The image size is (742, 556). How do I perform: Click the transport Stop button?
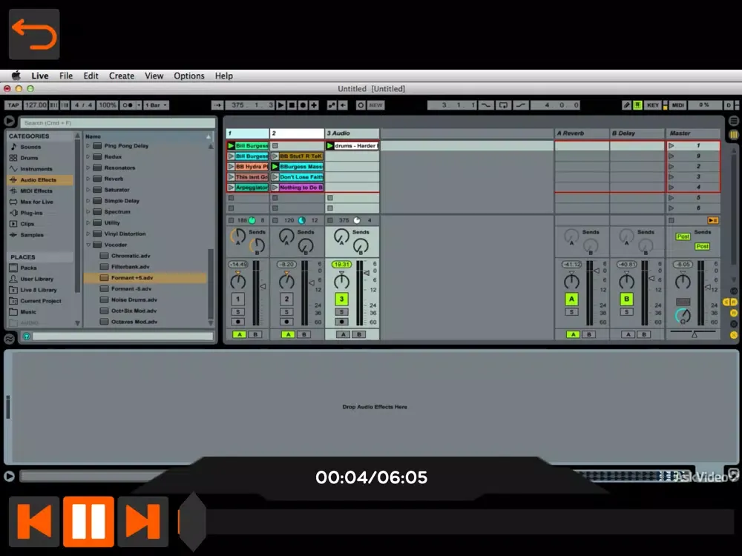[x=292, y=105]
